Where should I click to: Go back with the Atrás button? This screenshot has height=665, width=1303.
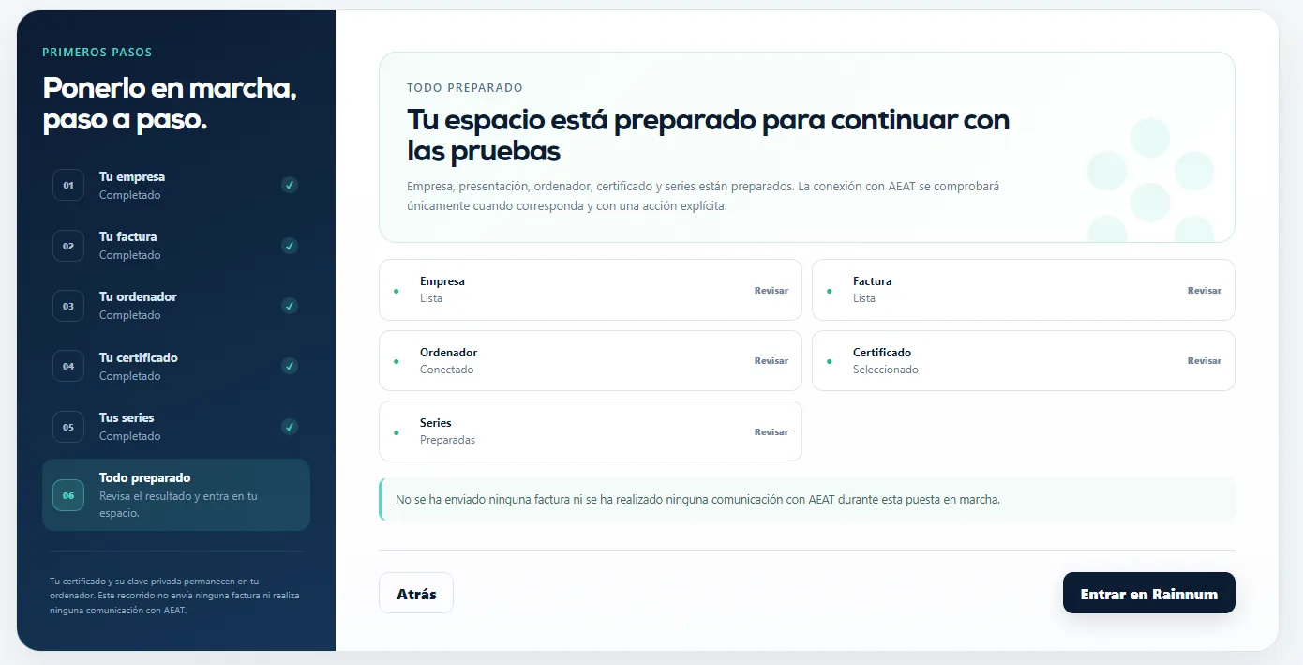[x=416, y=594]
